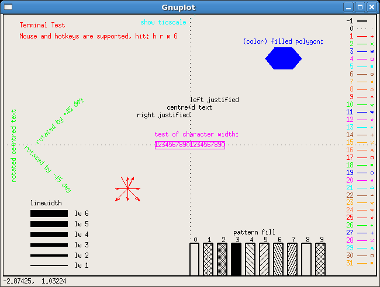Click the boxed 12345678901234567890 string
380x287 pixels.
click(190, 145)
